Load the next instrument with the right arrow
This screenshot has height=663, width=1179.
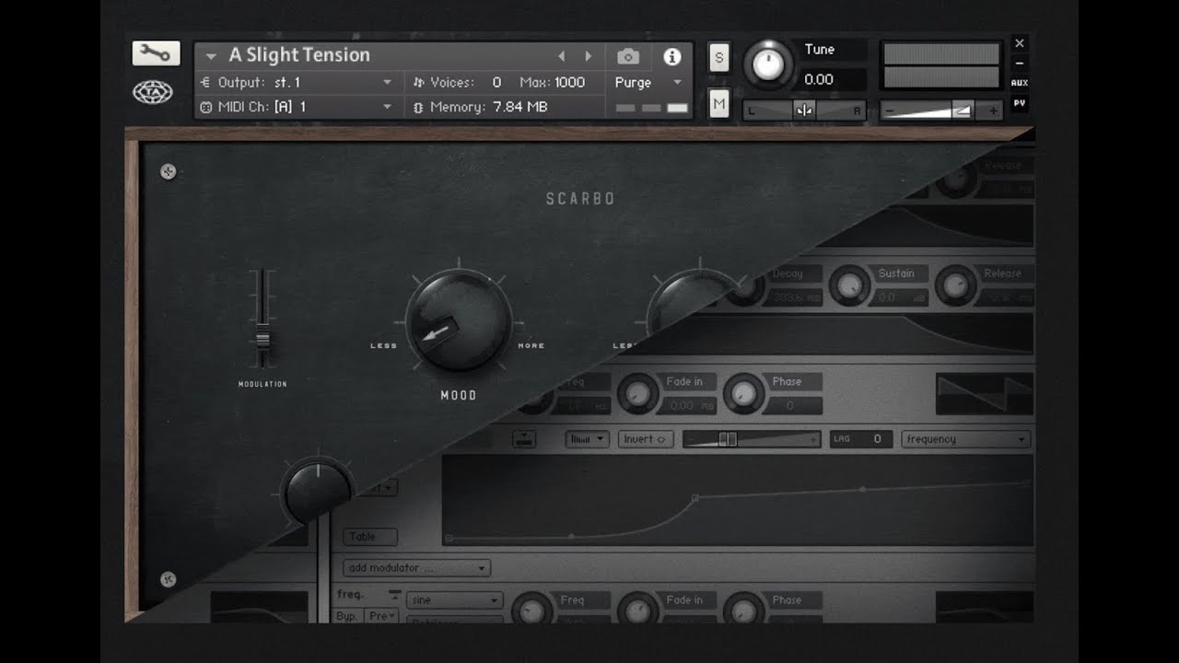point(589,56)
